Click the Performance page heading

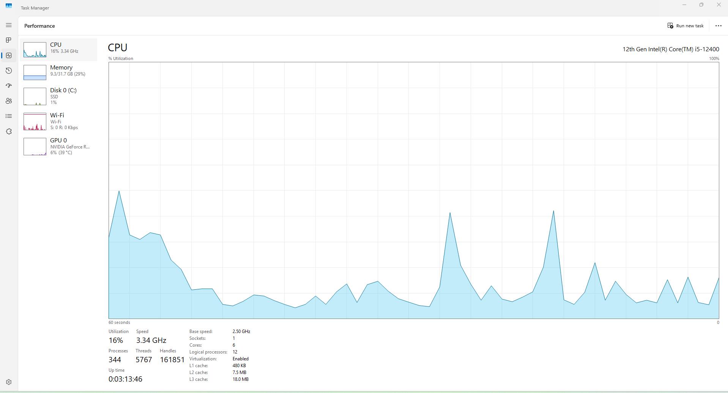(x=39, y=26)
